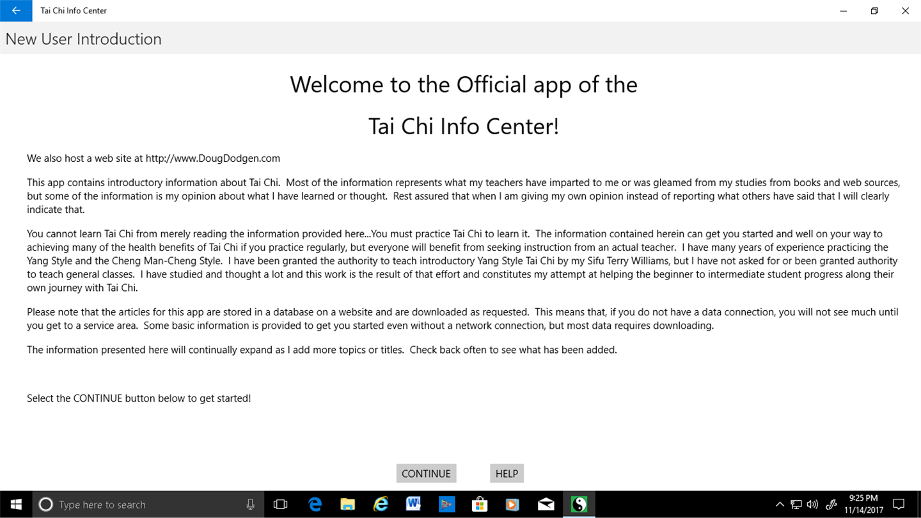The image size is (921, 518).
Task: Click the microphone icon in search box
Action: click(251, 505)
